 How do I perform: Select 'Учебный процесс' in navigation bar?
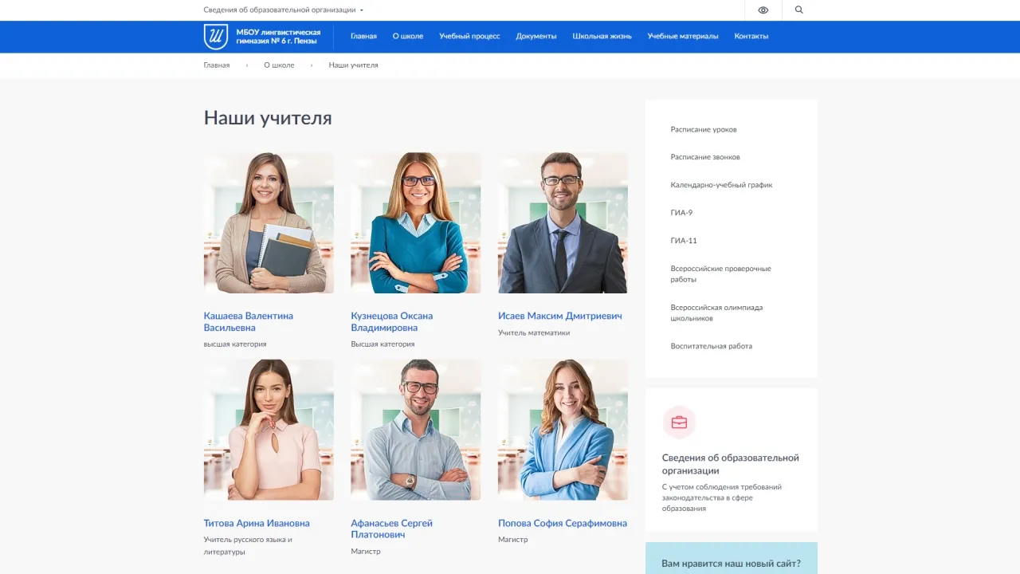[x=469, y=36]
